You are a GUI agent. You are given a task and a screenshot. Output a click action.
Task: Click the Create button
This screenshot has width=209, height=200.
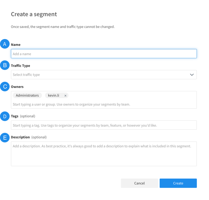(x=178, y=183)
